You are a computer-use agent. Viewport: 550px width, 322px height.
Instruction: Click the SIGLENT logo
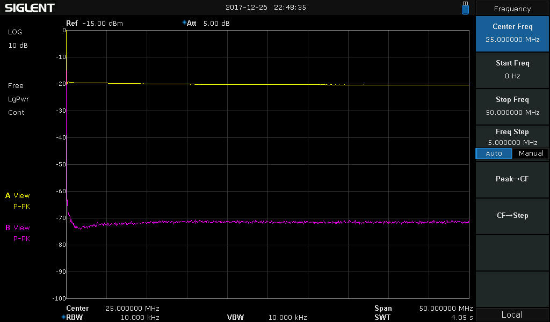coord(30,8)
